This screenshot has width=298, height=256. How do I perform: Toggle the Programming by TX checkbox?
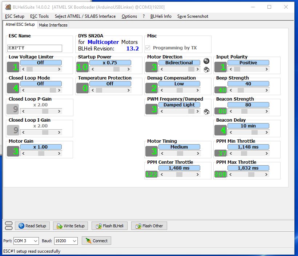point(148,48)
